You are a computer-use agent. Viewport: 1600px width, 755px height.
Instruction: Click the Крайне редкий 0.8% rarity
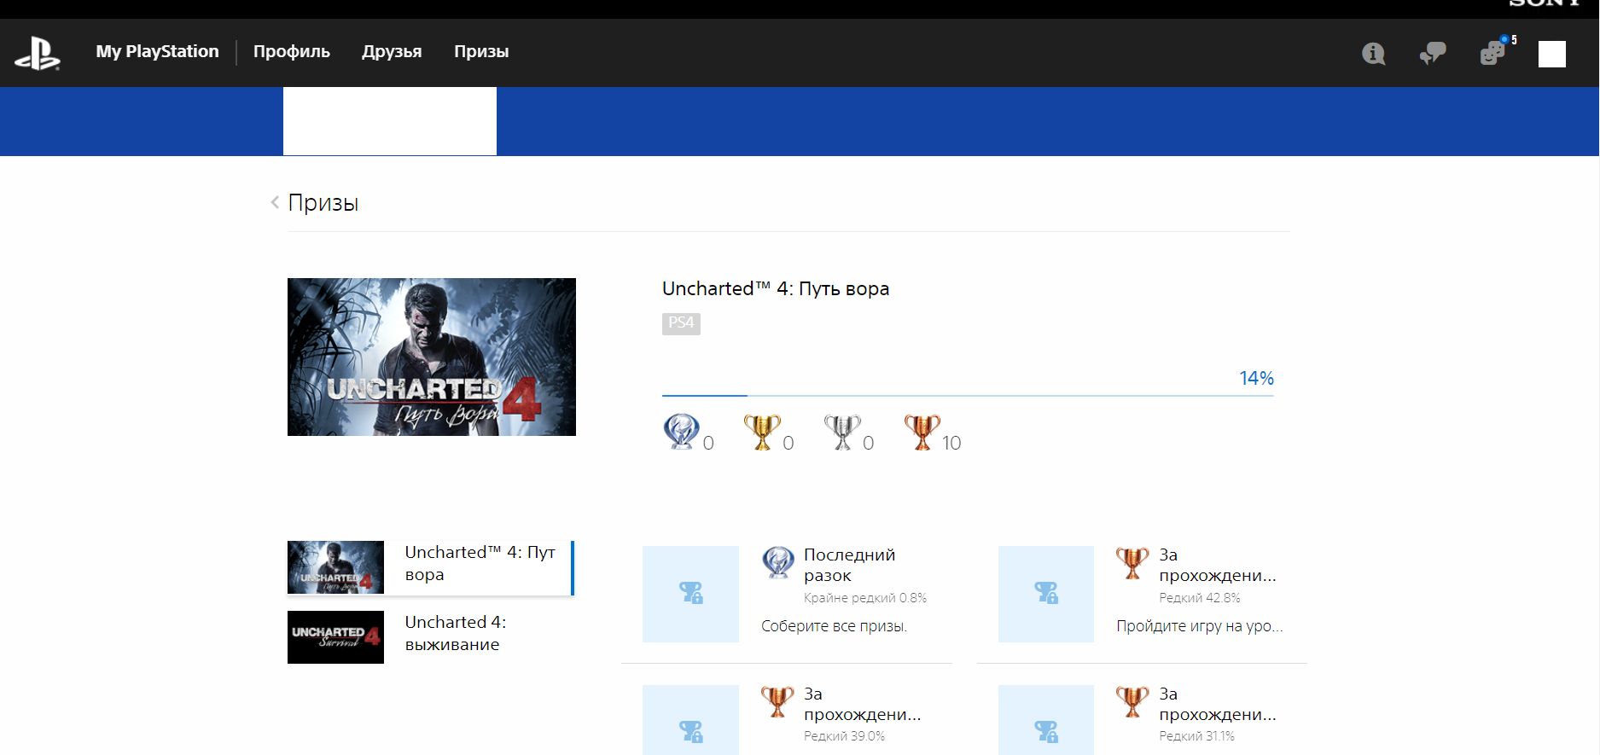[x=865, y=598]
